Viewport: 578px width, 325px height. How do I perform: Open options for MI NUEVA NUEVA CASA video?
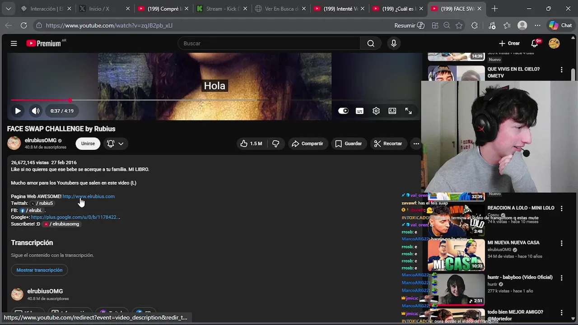(x=561, y=243)
